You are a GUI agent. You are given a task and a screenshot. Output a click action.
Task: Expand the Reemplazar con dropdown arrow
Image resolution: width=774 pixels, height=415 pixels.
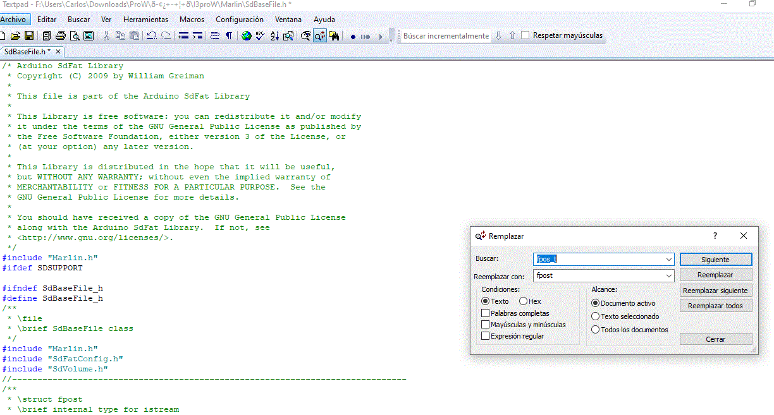[x=669, y=275]
